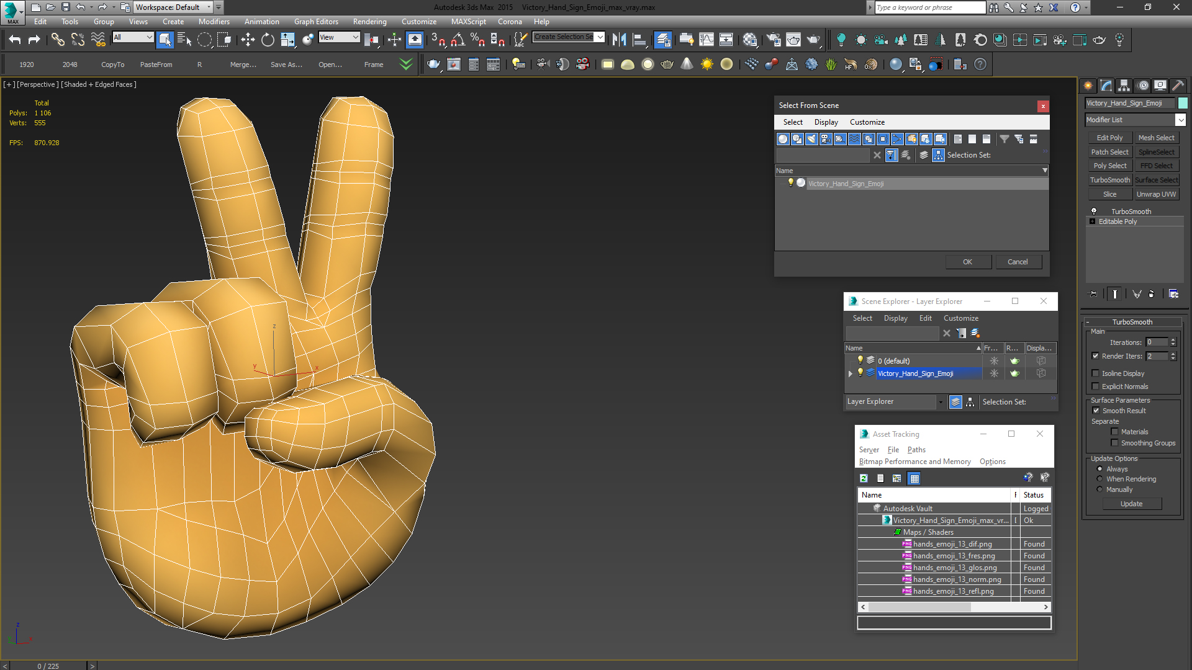
Task: Click the Mirror tool icon
Action: click(619, 40)
